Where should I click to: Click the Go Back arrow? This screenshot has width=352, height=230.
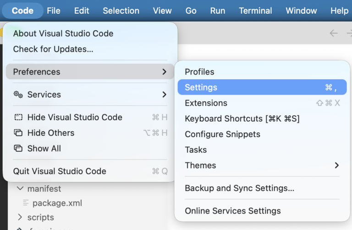point(334,33)
